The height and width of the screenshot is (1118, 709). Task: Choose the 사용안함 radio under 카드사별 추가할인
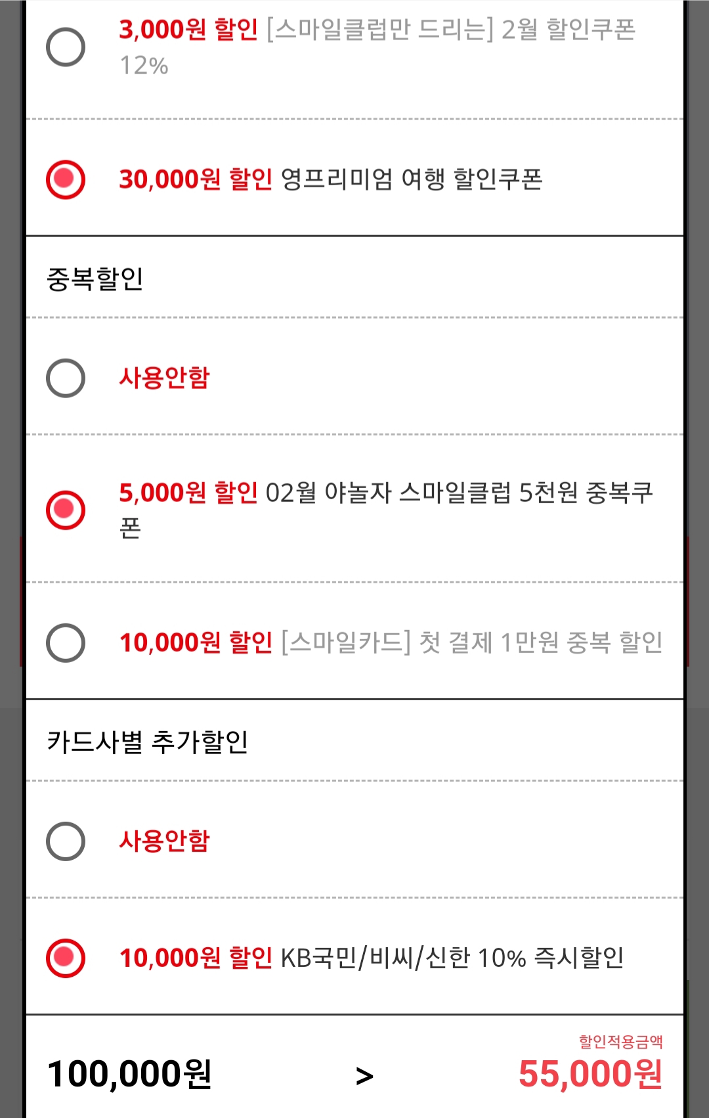coord(66,841)
